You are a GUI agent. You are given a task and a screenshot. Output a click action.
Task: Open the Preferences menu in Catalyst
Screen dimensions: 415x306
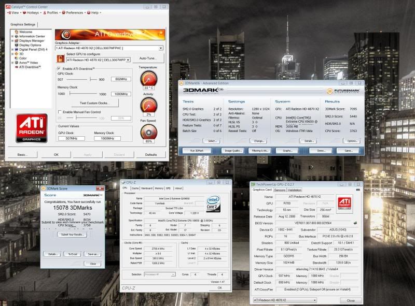(73, 12)
